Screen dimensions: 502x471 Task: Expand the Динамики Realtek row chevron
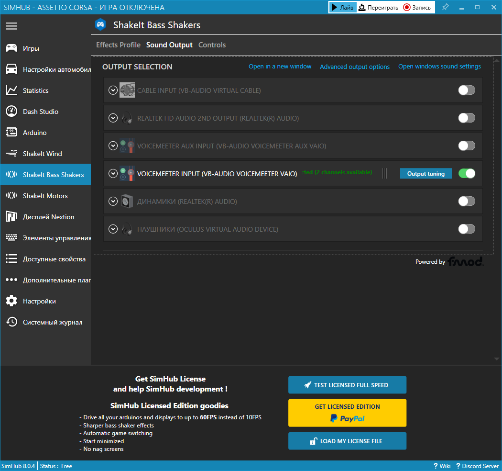pyautogui.click(x=113, y=202)
